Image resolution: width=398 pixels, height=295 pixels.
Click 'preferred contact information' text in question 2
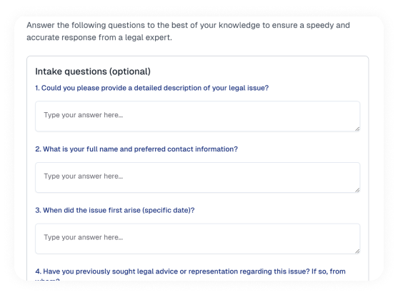186,149
